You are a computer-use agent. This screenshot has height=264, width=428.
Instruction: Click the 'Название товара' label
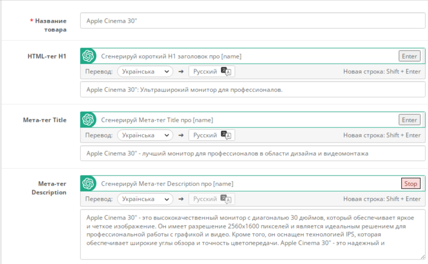click(x=48, y=25)
